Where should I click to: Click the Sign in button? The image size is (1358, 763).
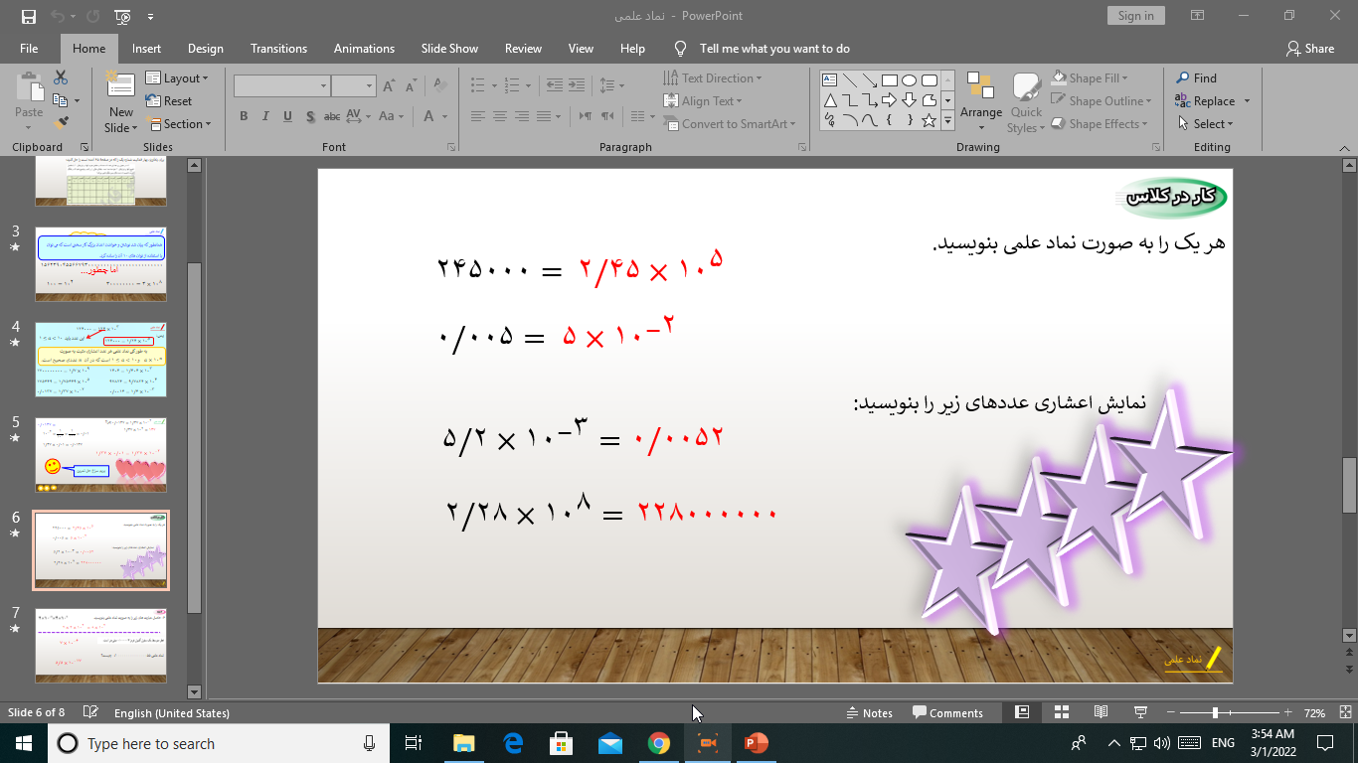(x=1135, y=16)
